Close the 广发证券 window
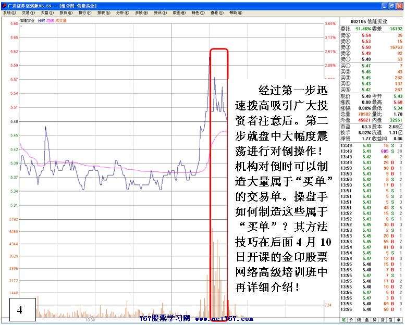Screen dimensions: 405x325 pyautogui.click(x=399, y=6)
